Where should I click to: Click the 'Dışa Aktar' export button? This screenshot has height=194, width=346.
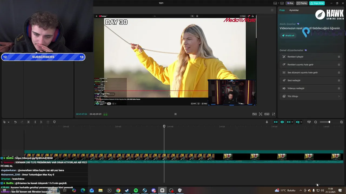[x=317, y=3]
